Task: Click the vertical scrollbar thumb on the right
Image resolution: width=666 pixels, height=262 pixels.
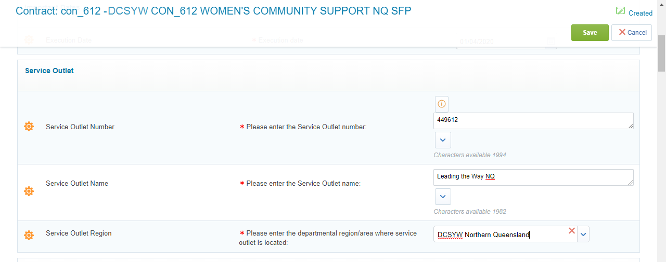Action: [x=661, y=52]
